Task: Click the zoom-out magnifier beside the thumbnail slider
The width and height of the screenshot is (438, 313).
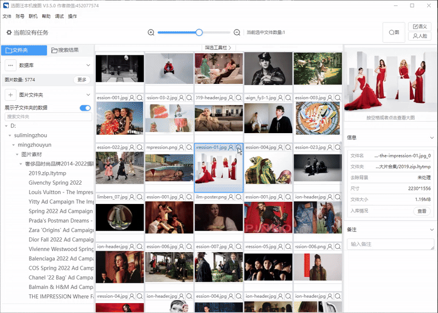Action: click(237, 32)
